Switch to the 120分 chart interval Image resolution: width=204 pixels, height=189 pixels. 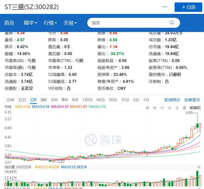pos(88,100)
